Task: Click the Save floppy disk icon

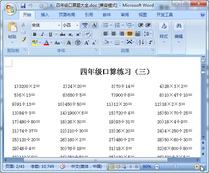Action: [23, 6]
